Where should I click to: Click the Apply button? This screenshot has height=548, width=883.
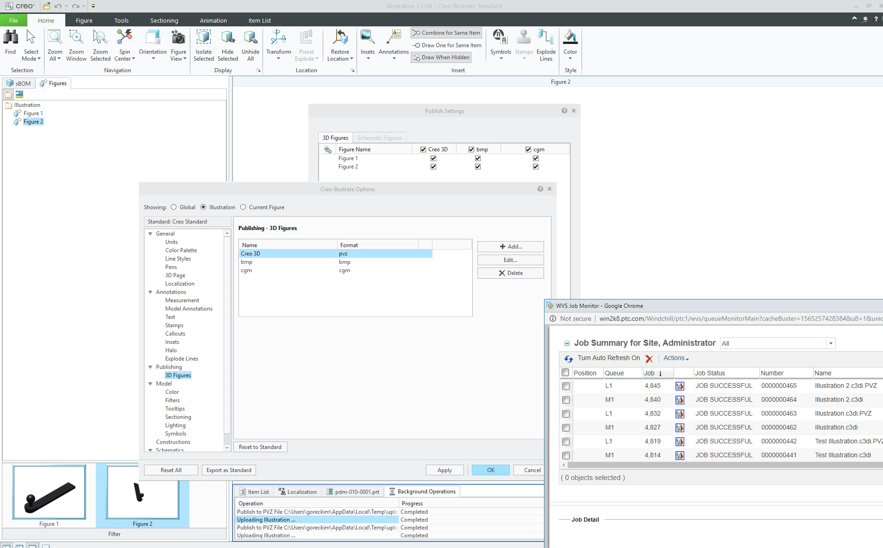pyautogui.click(x=445, y=470)
